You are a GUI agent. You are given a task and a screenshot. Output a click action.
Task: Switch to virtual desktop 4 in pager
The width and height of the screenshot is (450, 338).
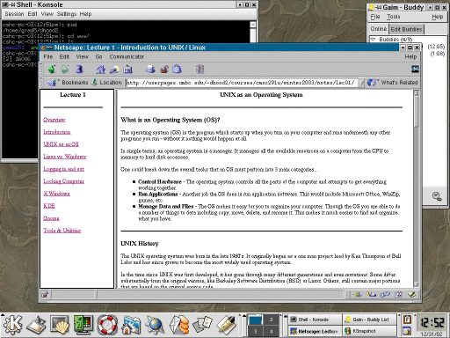click(272, 331)
